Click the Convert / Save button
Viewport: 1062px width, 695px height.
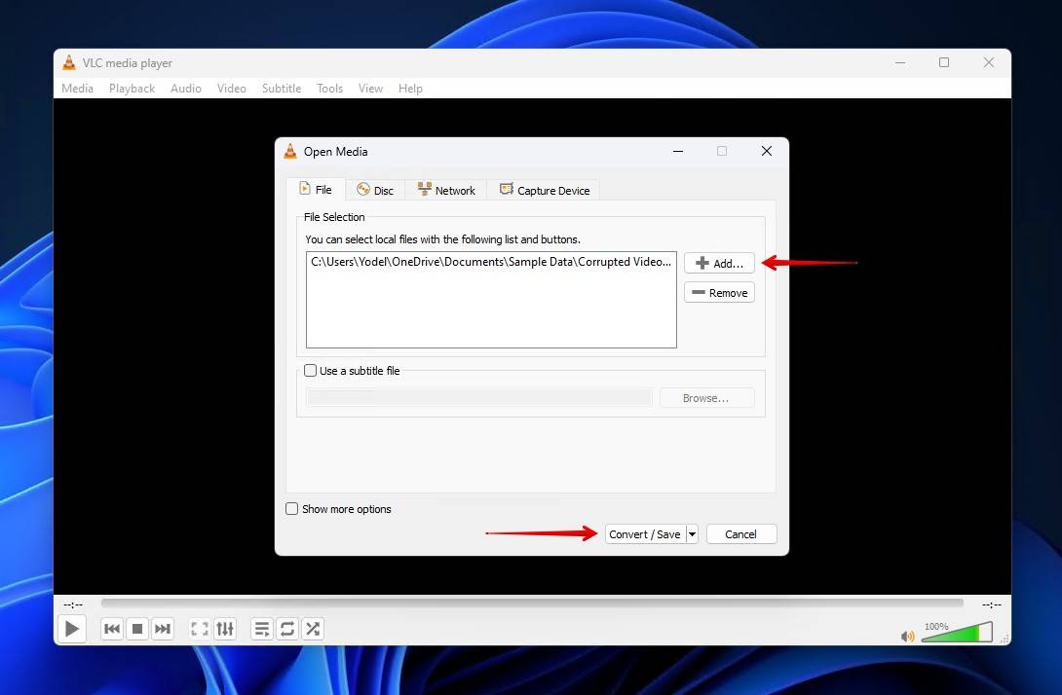[645, 534]
